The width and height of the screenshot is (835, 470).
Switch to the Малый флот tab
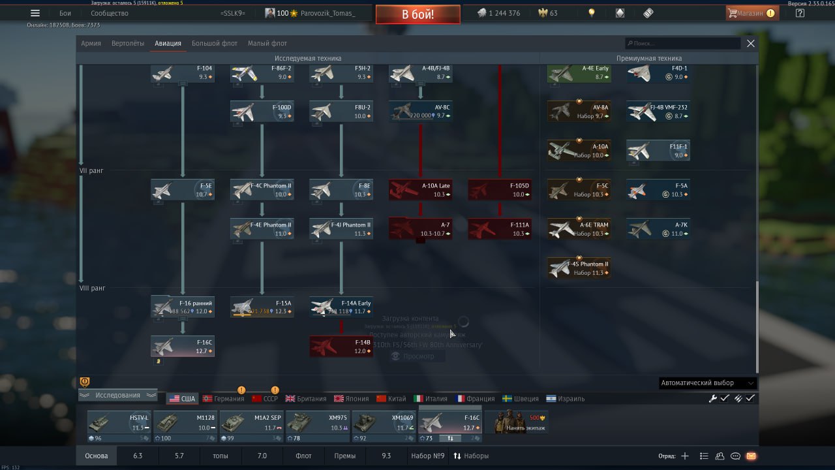[267, 43]
